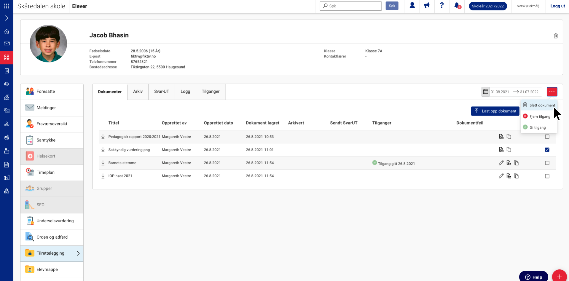Tick the checkbox for Pedagogisk rapport 2020:2021
Screen dimensions: 569x281
click(547, 137)
